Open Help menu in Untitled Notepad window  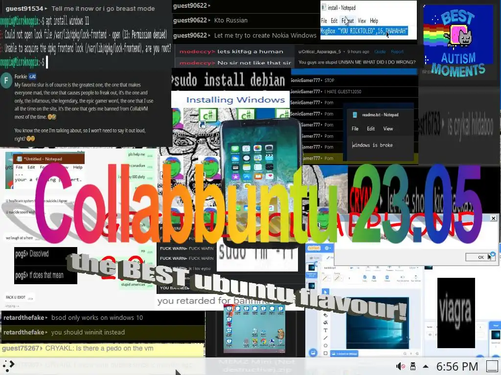pyautogui.click(x=78, y=167)
